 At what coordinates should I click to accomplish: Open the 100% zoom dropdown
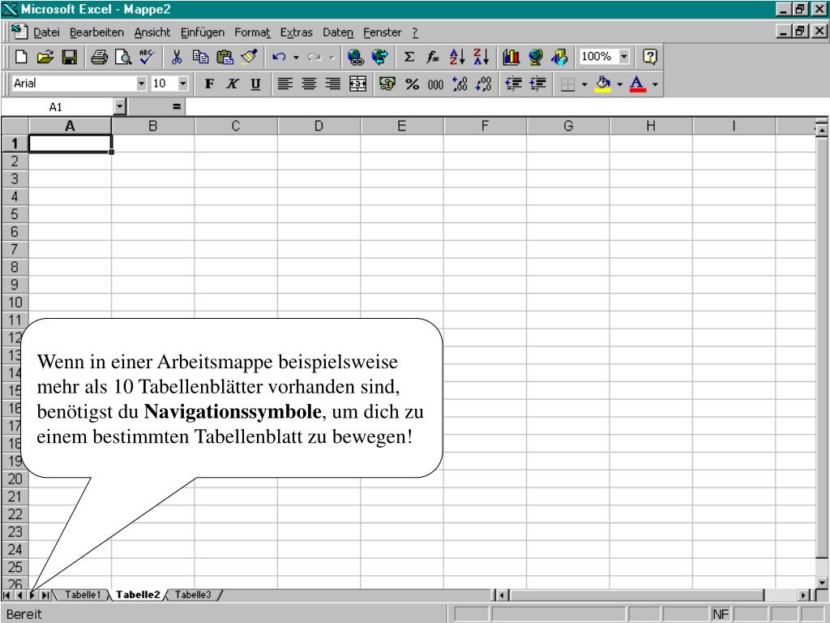point(624,56)
